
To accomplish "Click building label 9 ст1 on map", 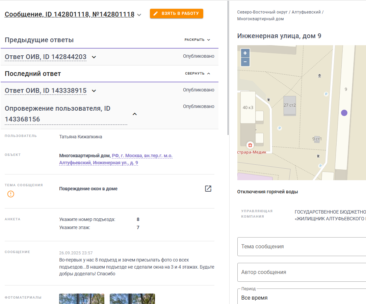I will (317, 139).
